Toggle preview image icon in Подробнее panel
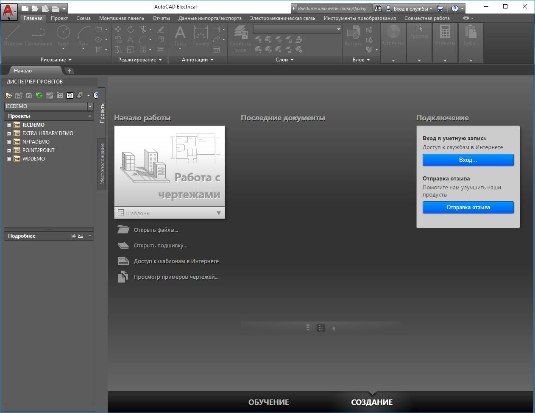The height and width of the screenshot is (413, 535). point(81,236)
